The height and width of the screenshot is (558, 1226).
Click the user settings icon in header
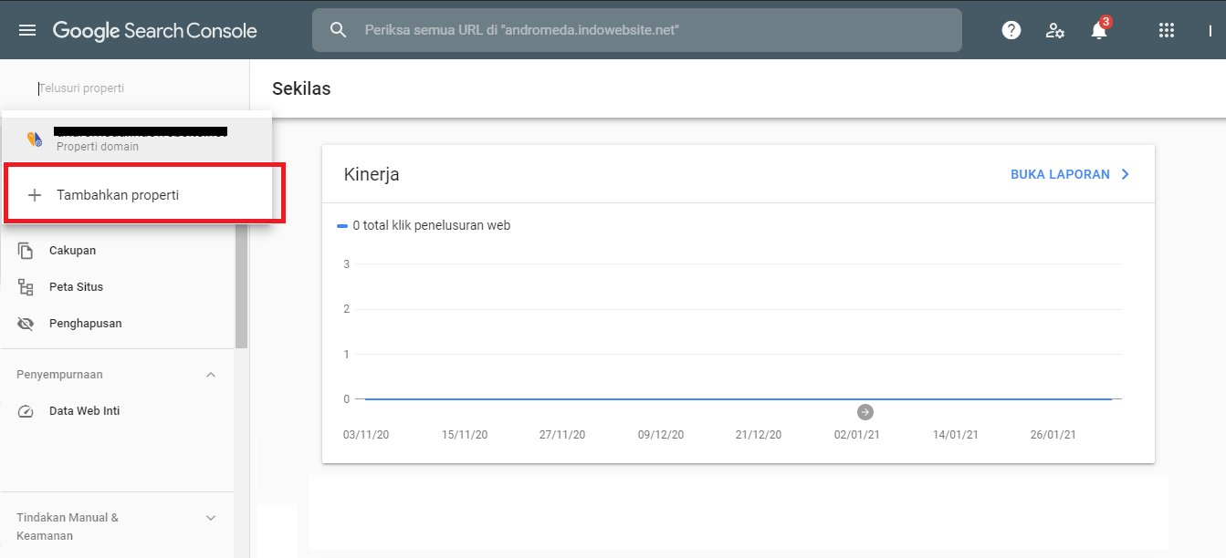1055,29
